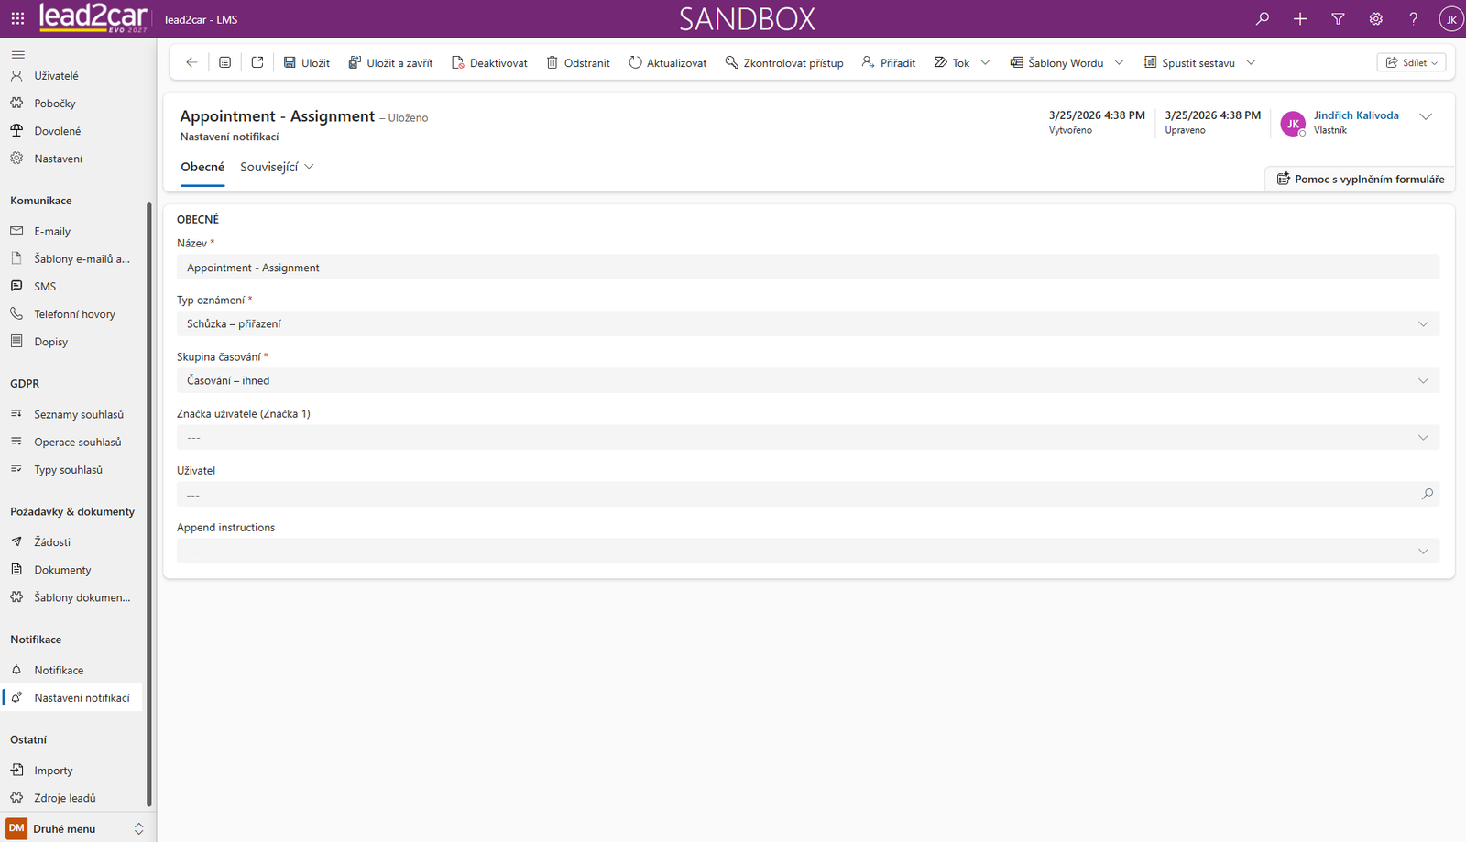Viewport: 1466px width, 842px height.
Task: Click the lookup search icon in Uživatel field
Action: tap(1427, 494)
